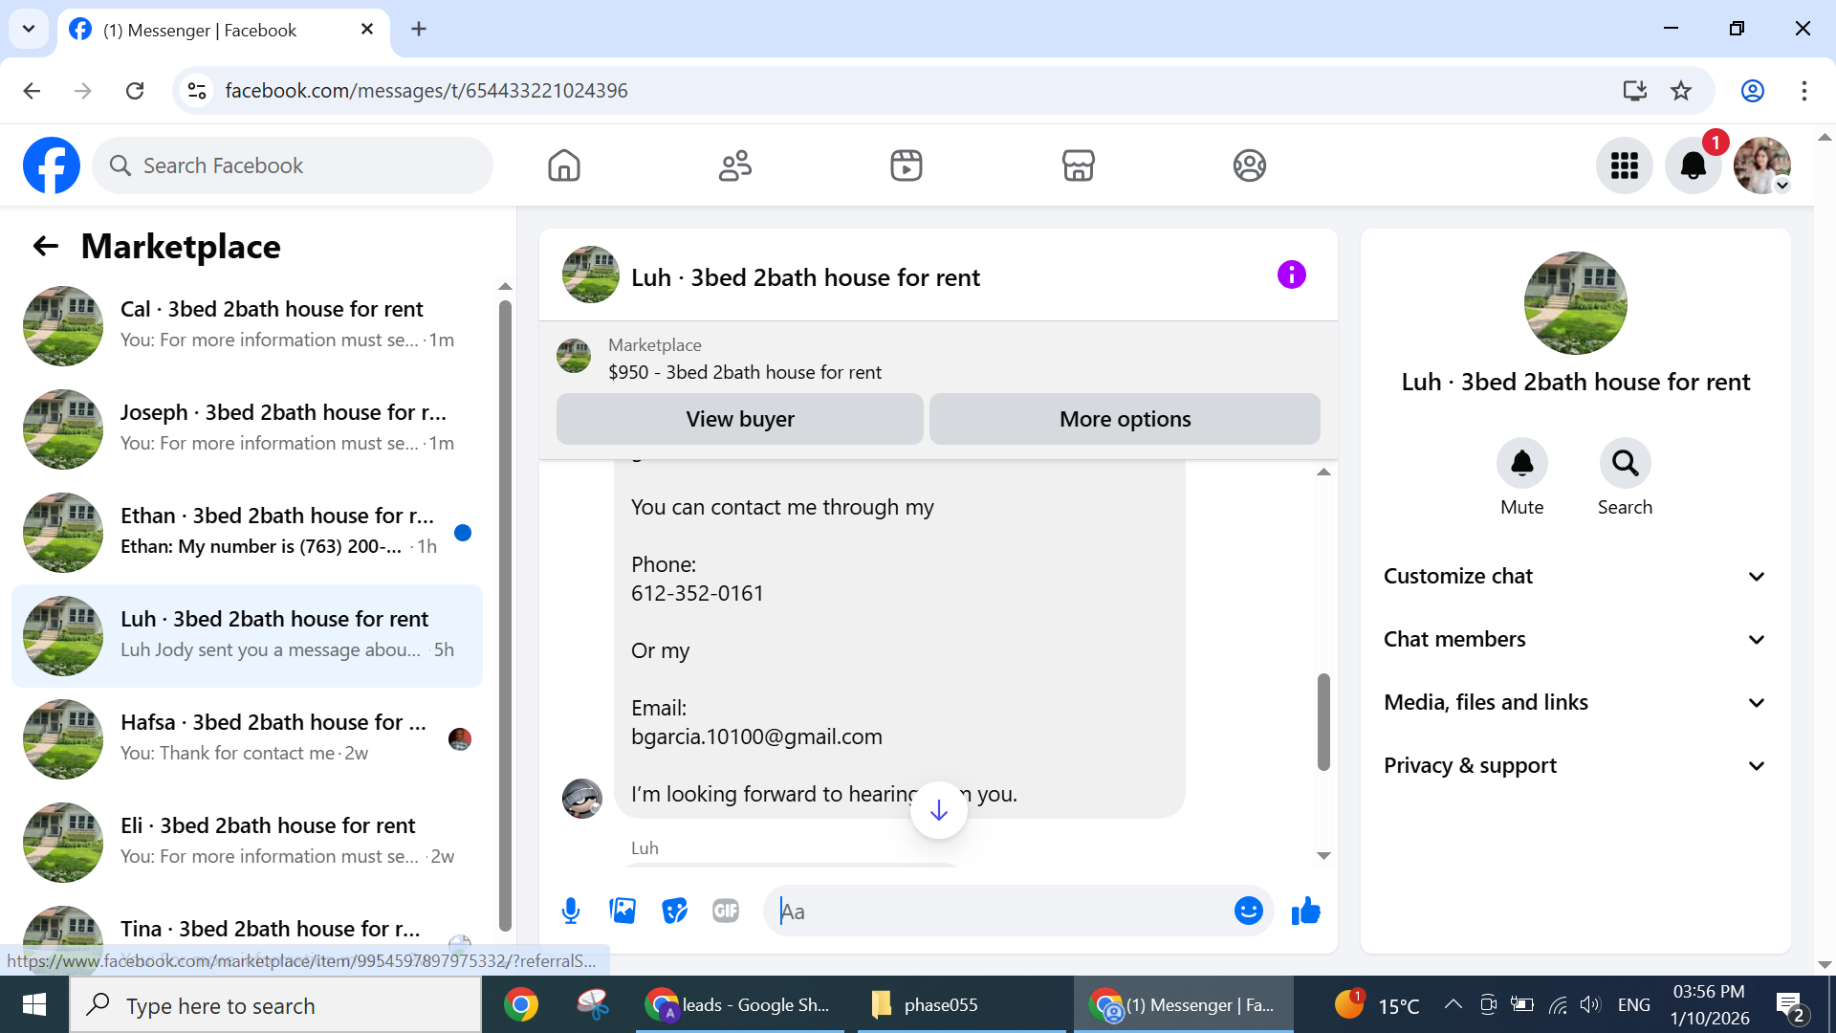This screenshot has height=1033, width=1836.
Task: Mute this conversation
Action: pos(1521,464)
